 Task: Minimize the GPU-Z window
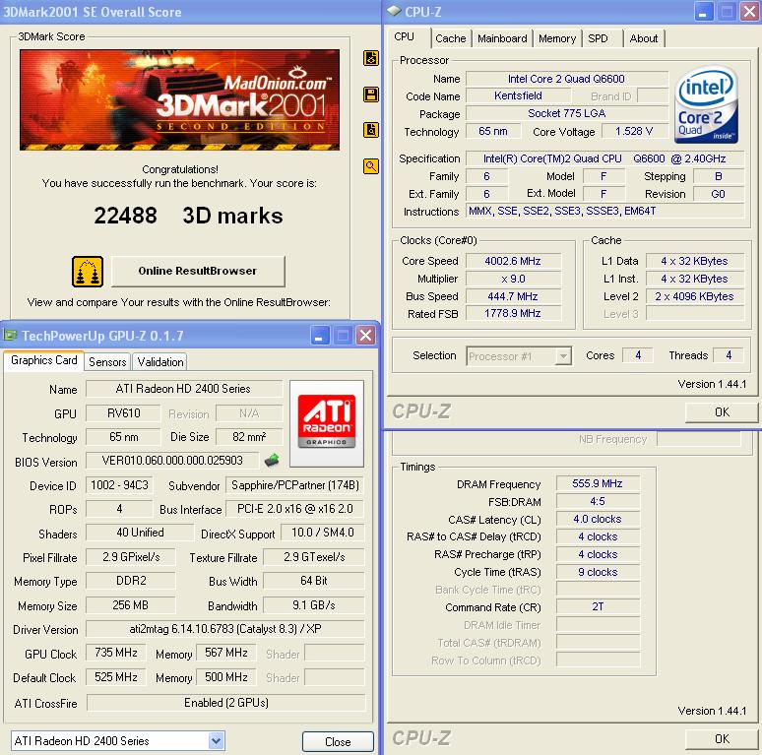coord(319,336)
